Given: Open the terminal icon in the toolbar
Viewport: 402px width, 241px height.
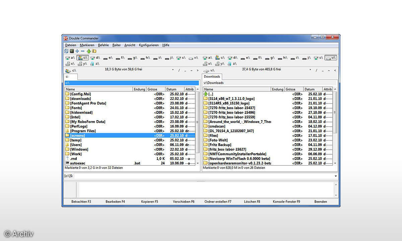Looking at the screenshot, I should pos(72,51).
